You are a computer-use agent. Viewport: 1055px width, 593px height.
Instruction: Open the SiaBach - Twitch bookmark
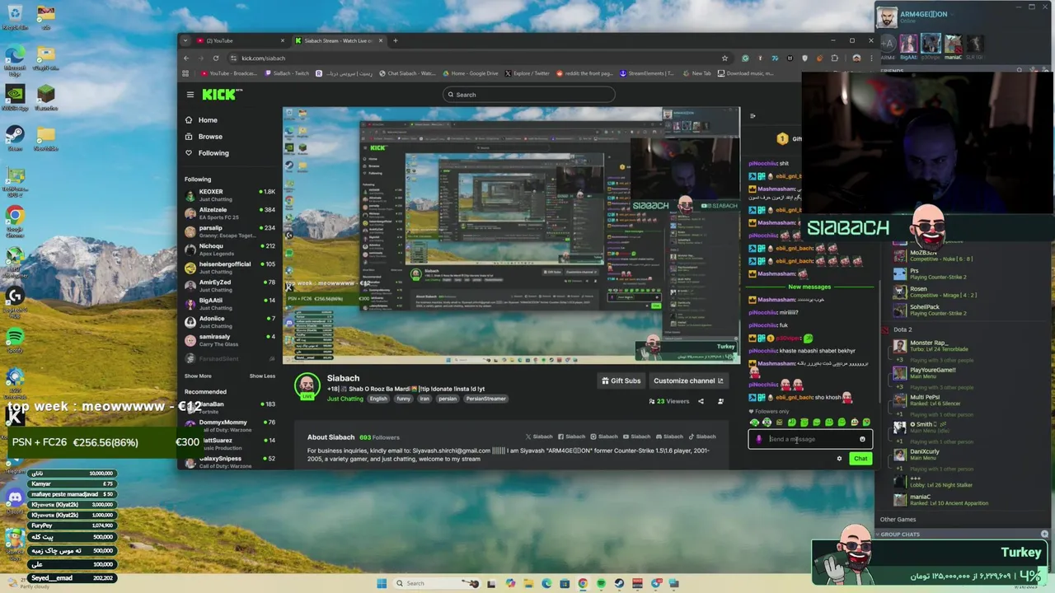tap(288, 73)
